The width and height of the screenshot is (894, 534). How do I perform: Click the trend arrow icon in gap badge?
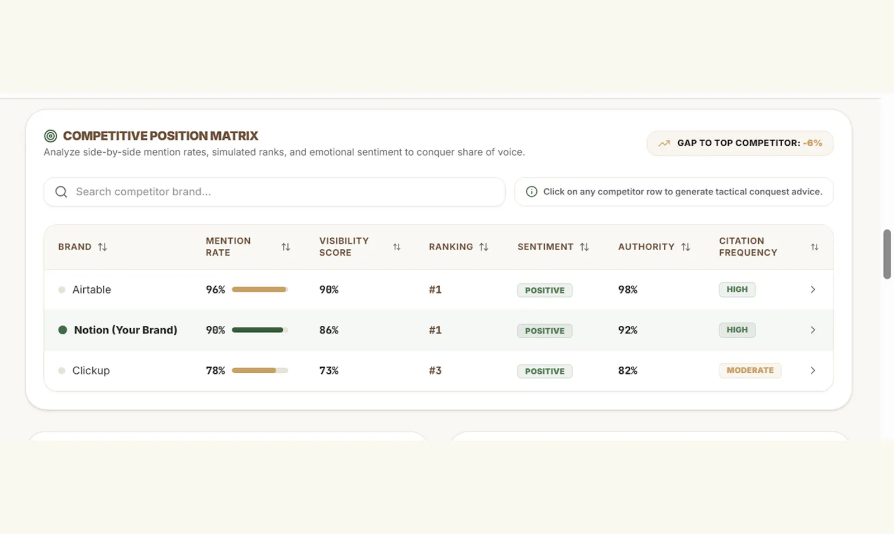pos(664,143)
